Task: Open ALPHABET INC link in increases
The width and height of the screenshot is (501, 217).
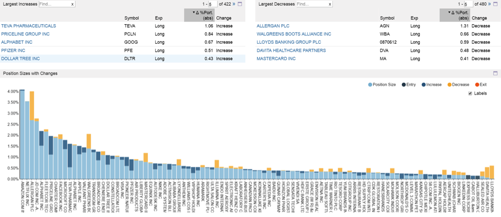Action: pos(16,42)
